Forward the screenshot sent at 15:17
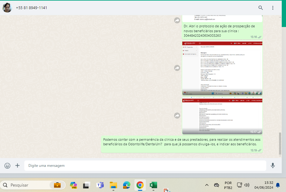This screenshot has height=192, width=286. [177, 116]
